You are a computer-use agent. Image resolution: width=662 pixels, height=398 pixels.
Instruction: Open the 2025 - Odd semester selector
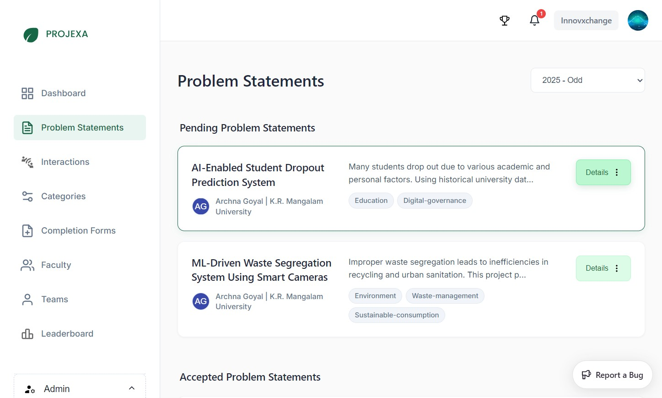click(x=587, y=80)
